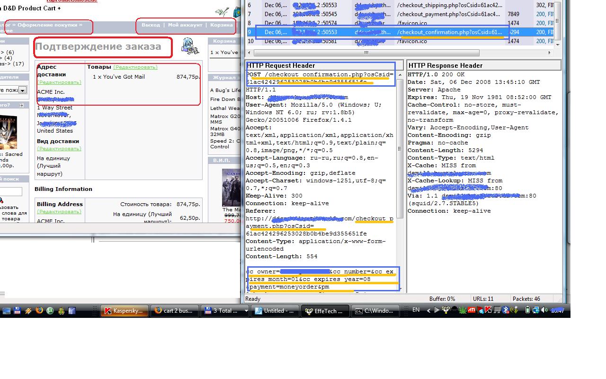
Task: Switch to '3 Total ...' taskbar button
Action: point(222,311)
